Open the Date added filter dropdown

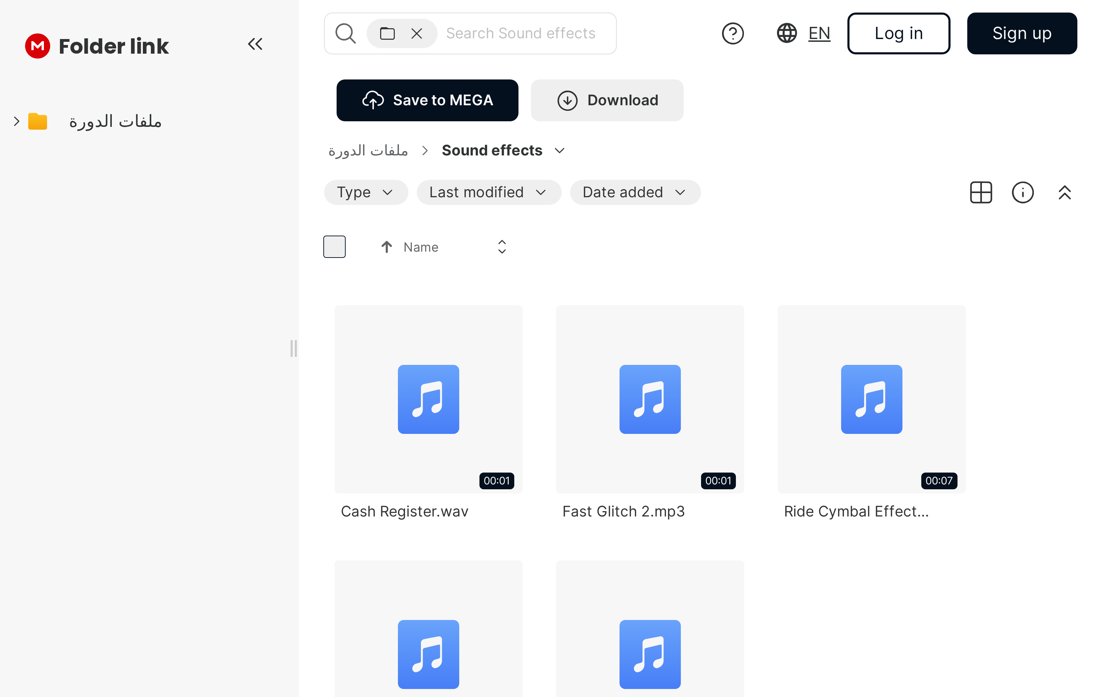(635, 192)
